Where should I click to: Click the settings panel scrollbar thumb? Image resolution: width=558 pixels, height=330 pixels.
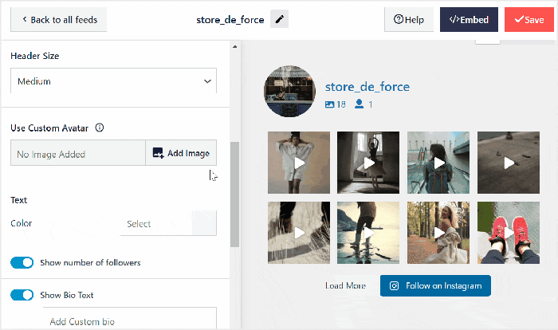[234, 194]
